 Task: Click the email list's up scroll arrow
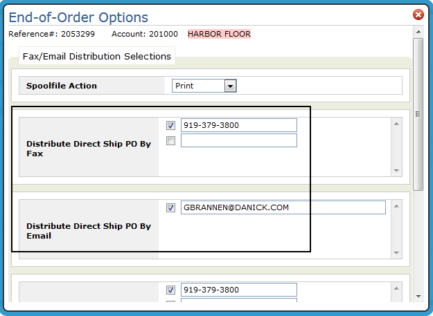click(x=396, y=206)
